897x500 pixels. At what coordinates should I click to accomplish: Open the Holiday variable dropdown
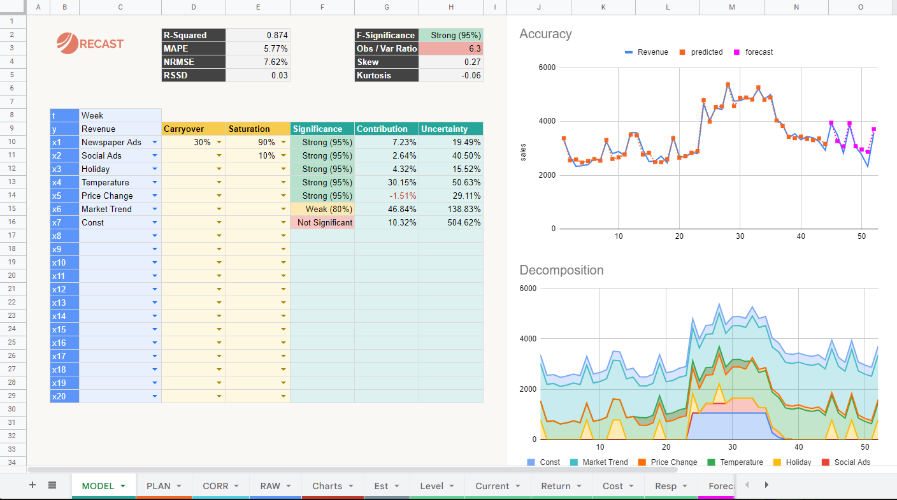click(x=155, y=168)
